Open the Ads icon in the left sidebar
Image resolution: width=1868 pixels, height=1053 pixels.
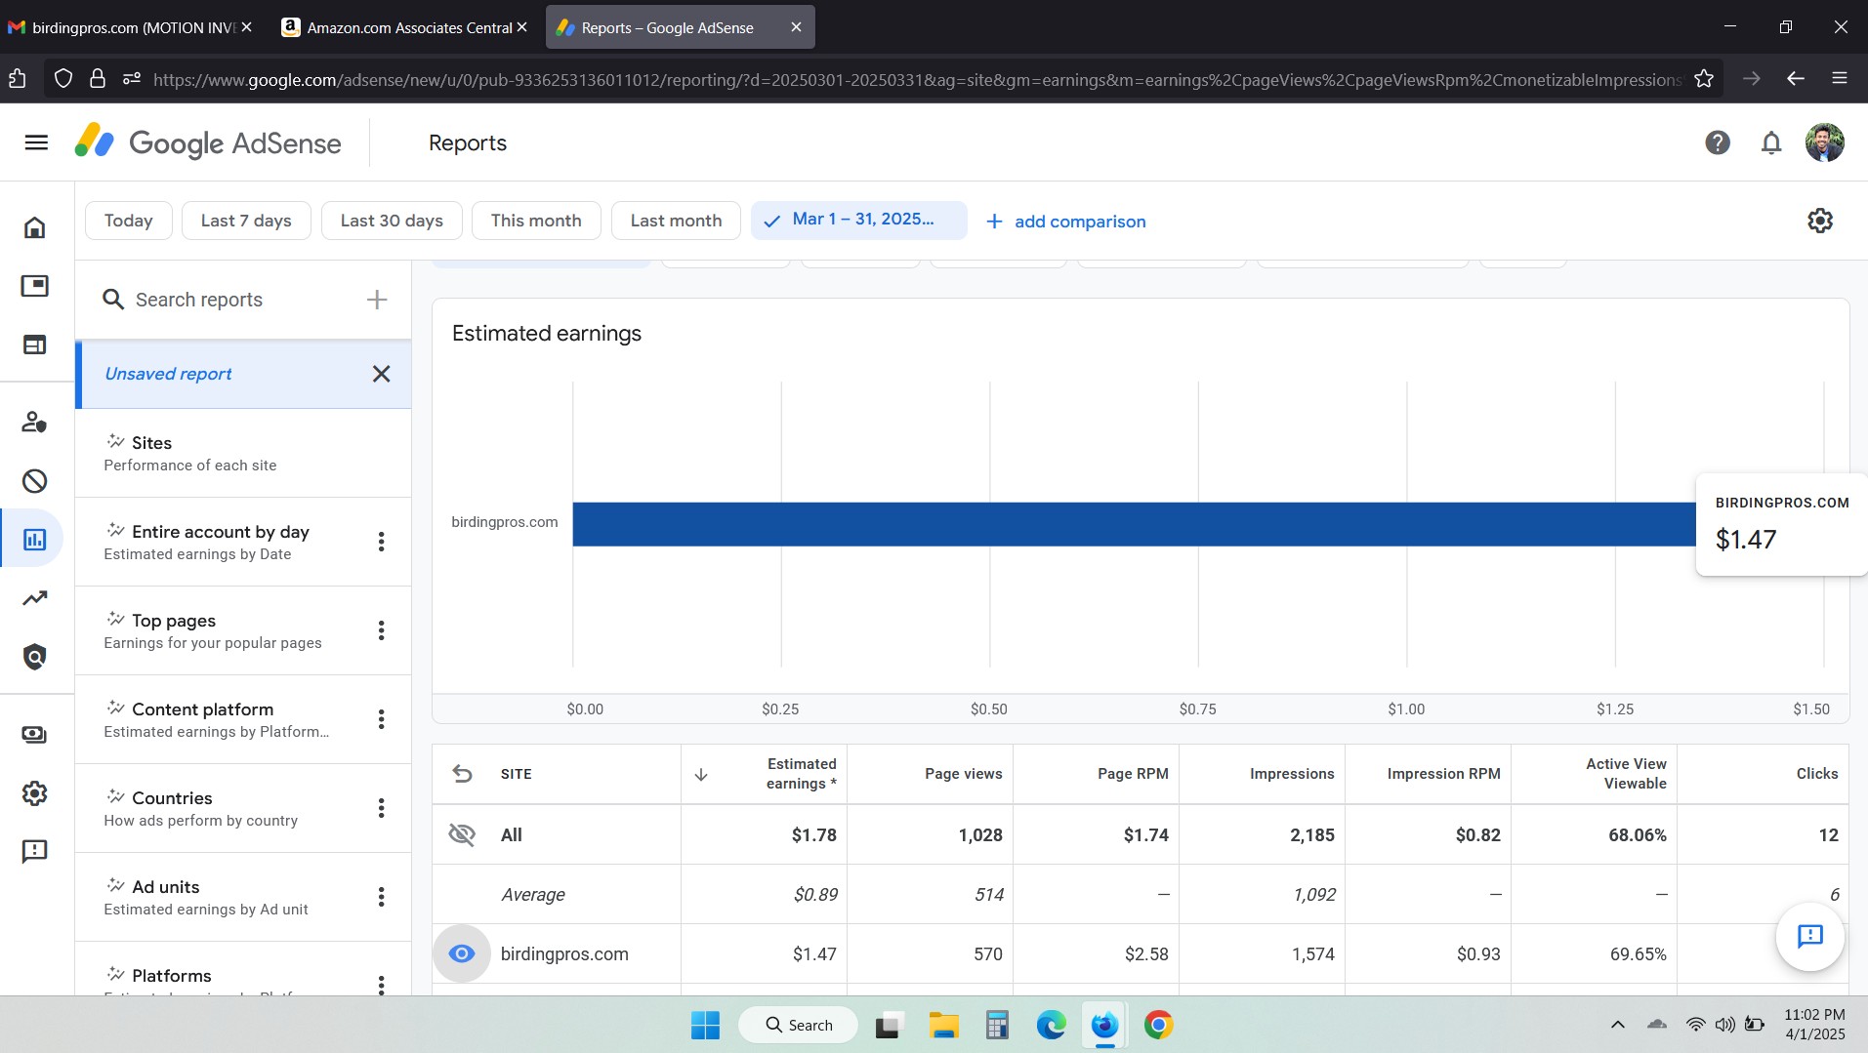coord(35,286)
